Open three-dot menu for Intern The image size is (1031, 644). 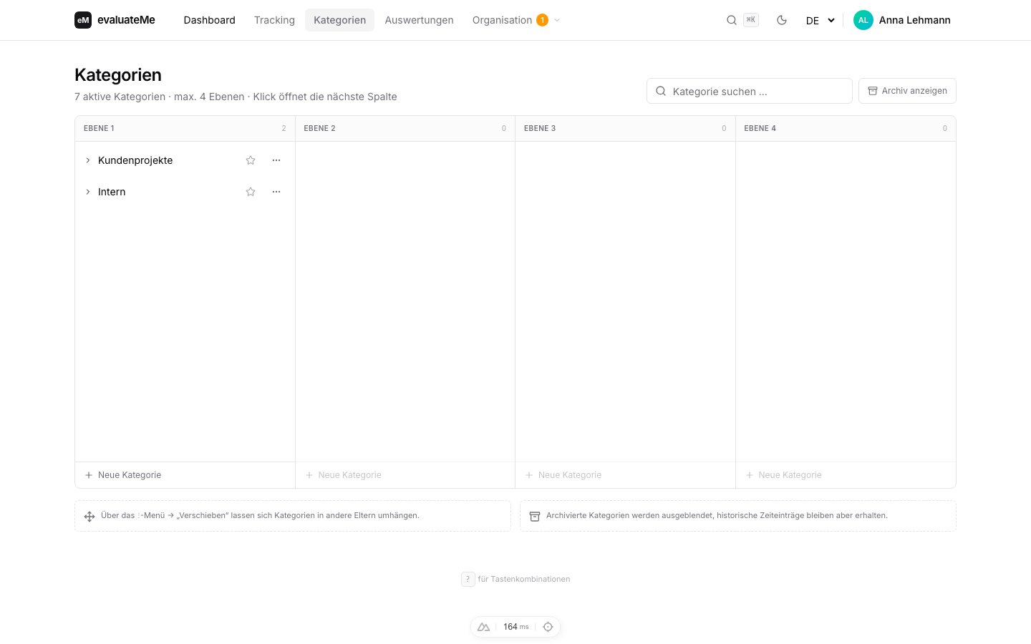point(276,192)
